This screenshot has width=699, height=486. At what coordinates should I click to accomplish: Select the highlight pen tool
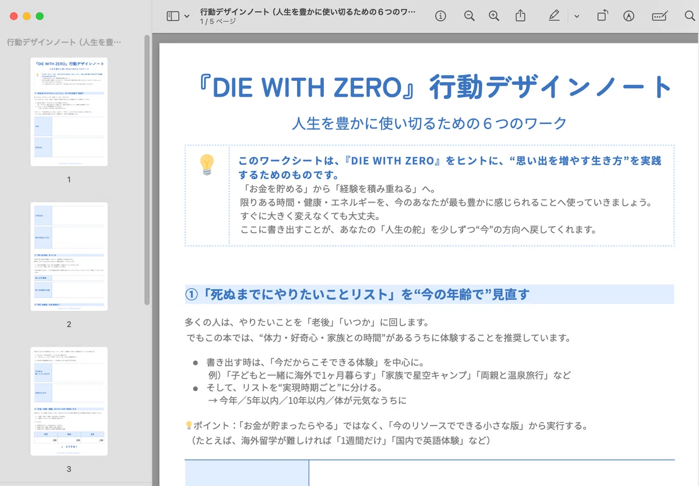click(554, 16)
